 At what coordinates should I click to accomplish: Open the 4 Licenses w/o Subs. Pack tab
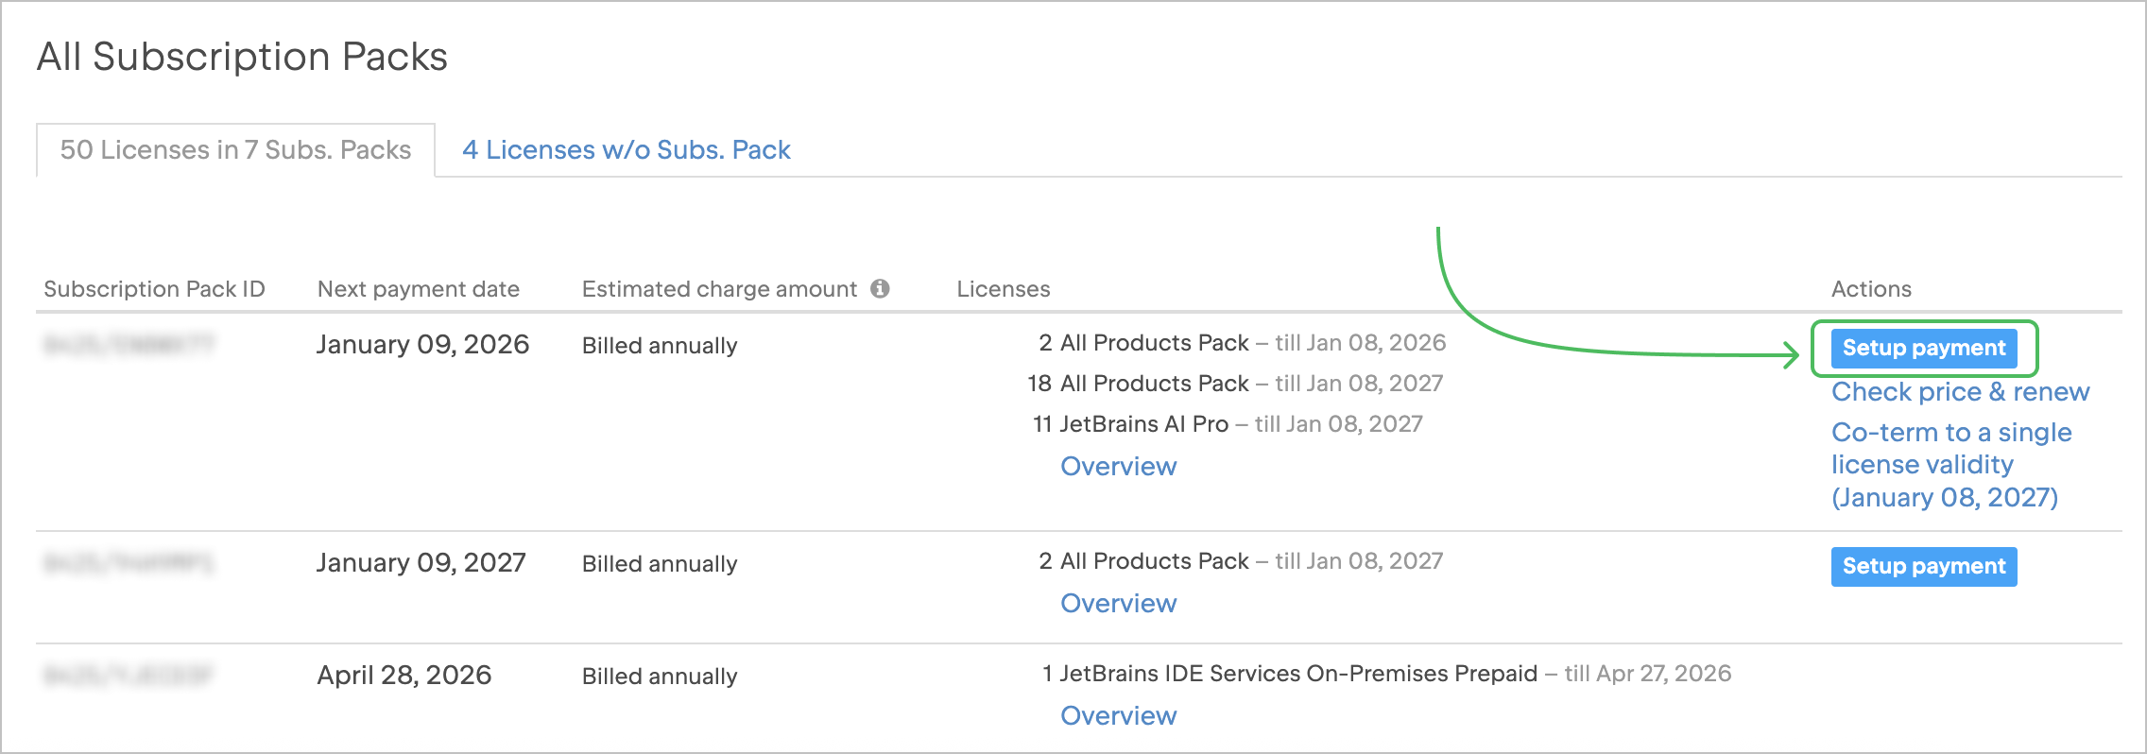pos(626,150)
